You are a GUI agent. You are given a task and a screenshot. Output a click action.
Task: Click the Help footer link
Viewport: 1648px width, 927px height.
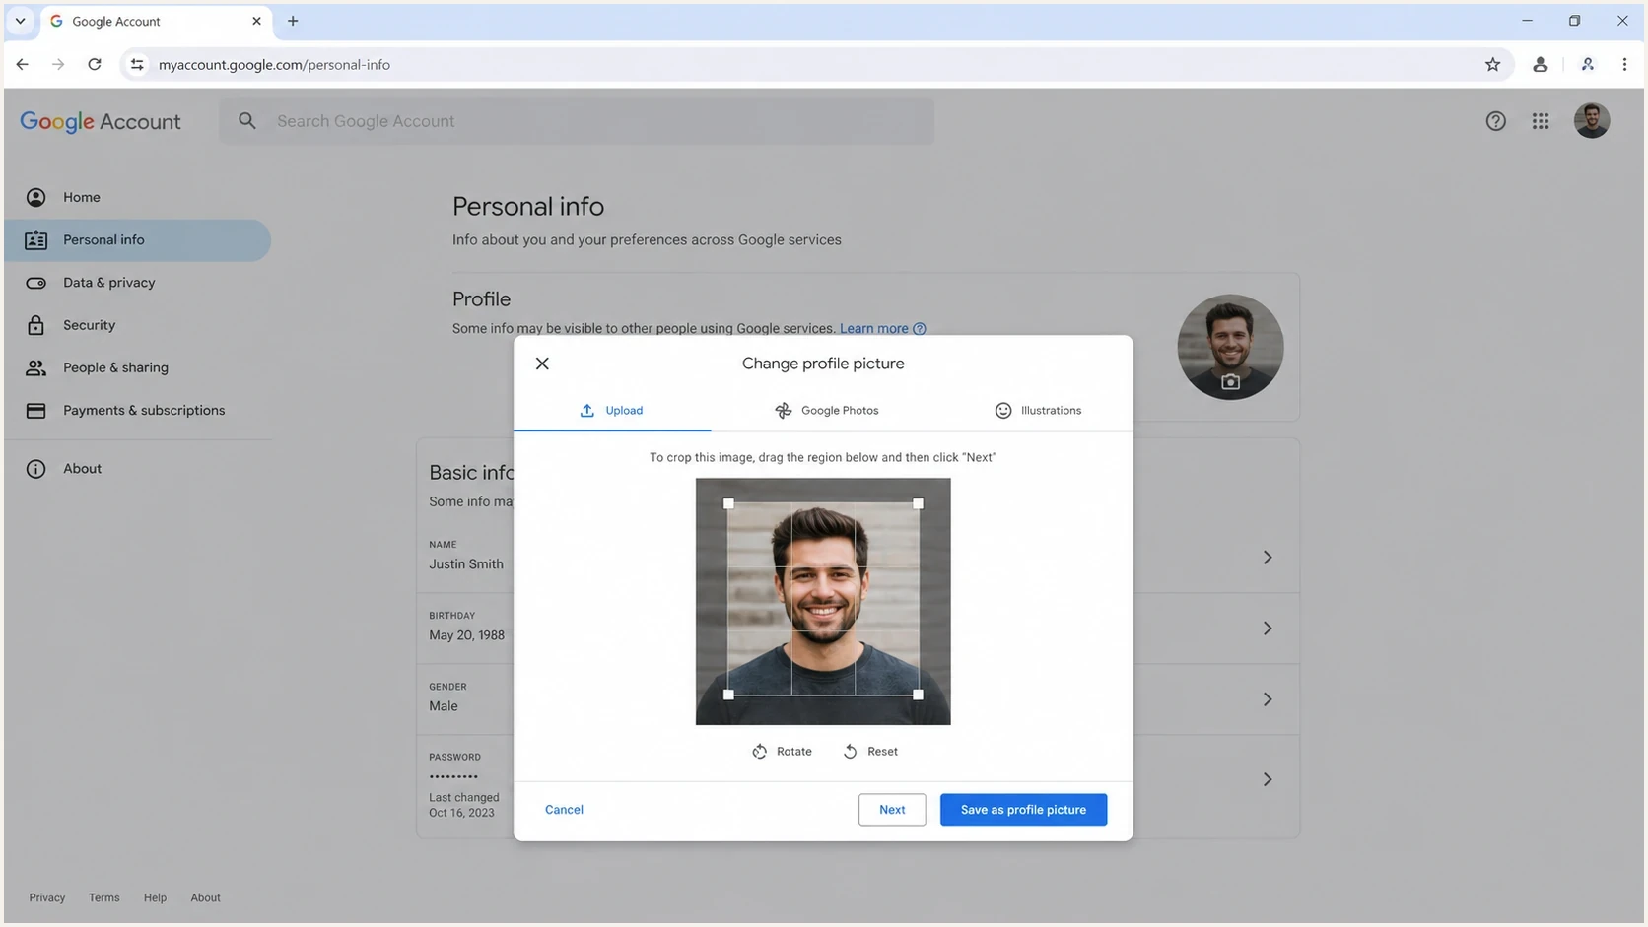[x=155, y=898]
